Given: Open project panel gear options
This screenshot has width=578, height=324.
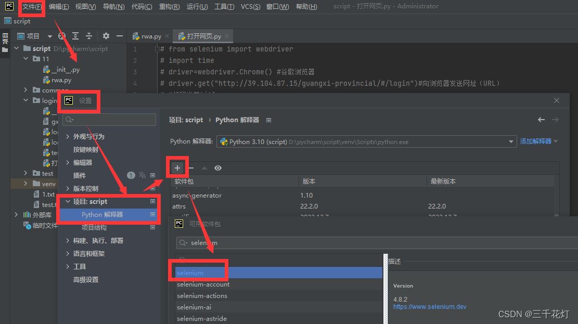Looking at the screenshot, I should [106, 36].
